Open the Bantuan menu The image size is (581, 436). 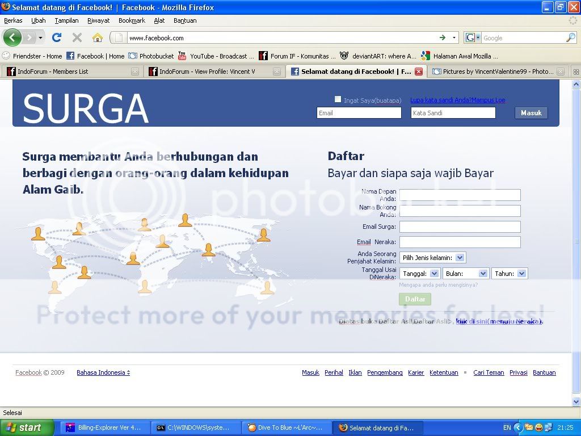point(185,20)
